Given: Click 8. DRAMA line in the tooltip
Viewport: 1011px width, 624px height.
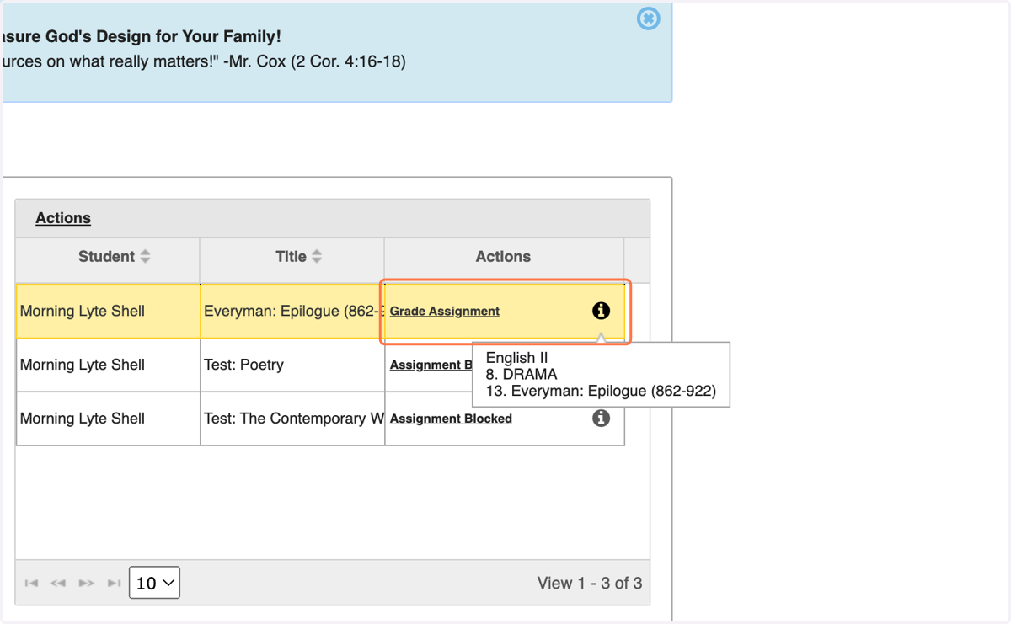Looking at the screenshot, I should click(522, 374).
